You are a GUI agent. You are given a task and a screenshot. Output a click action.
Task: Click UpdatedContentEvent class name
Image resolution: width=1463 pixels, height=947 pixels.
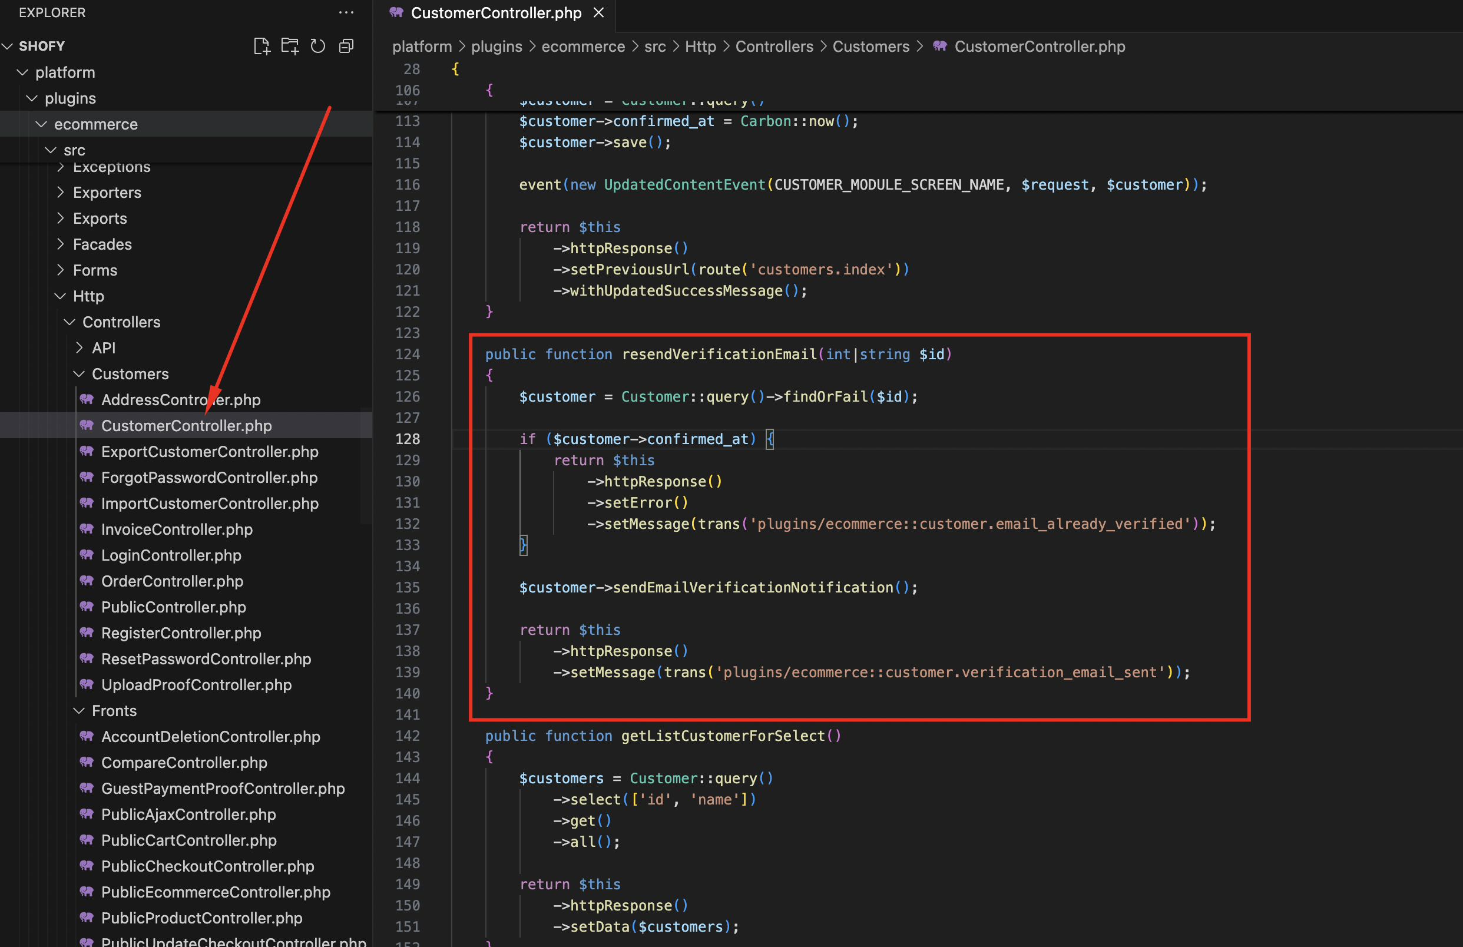pos(684,184)
